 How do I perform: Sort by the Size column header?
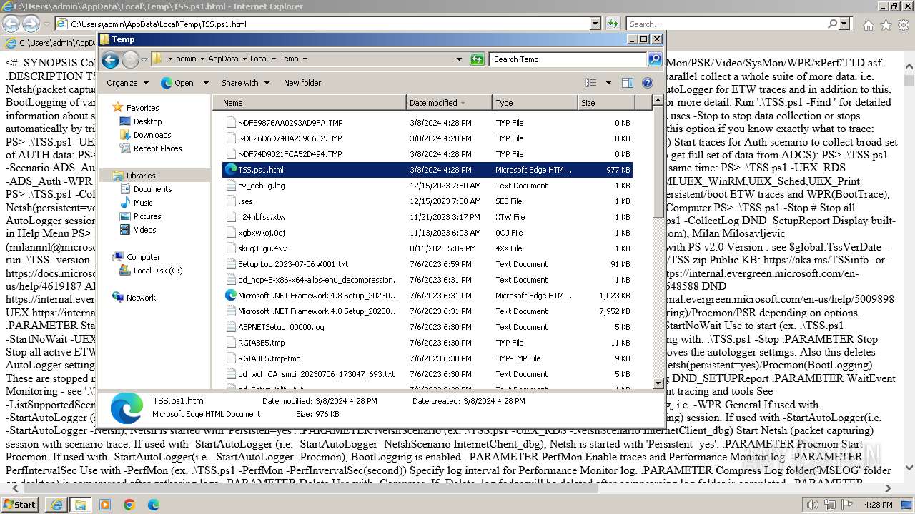pyautogui.click(x=605, y=103)
